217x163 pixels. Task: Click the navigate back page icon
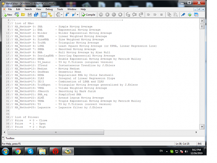pyautogui.click(x=58, y=15)
